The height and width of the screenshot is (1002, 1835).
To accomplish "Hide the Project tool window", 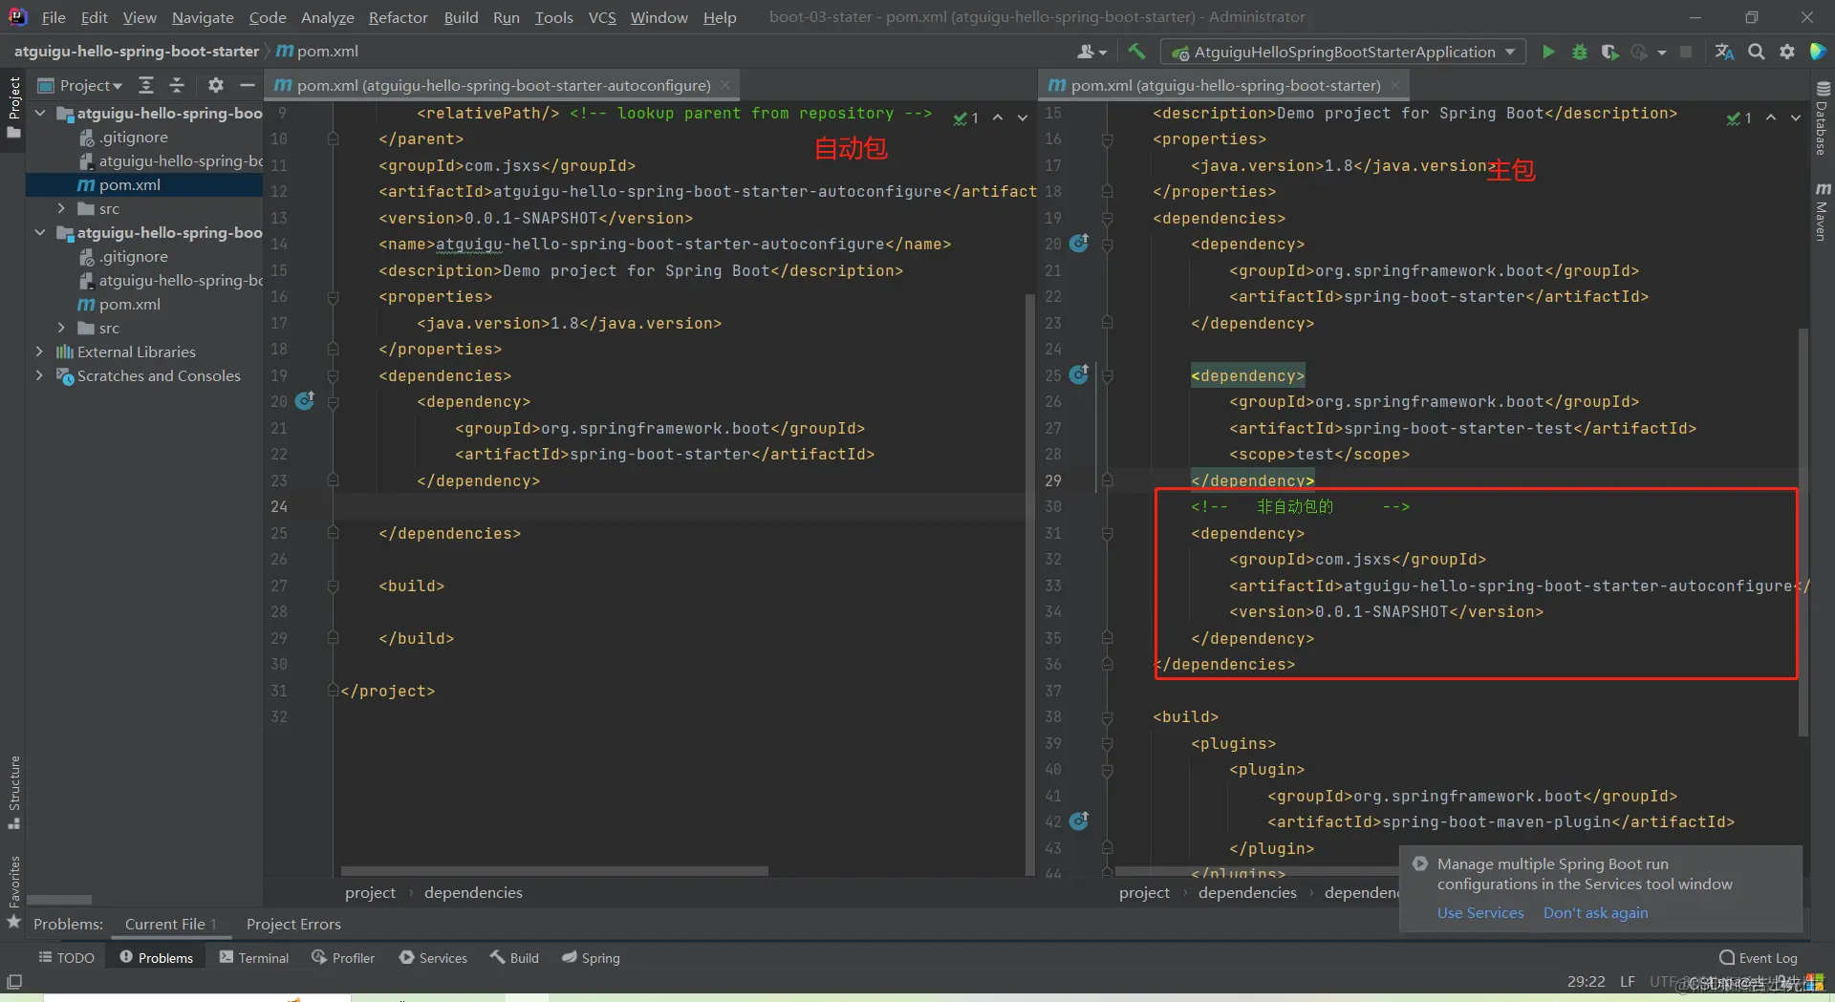I will [x=247, y=85].
